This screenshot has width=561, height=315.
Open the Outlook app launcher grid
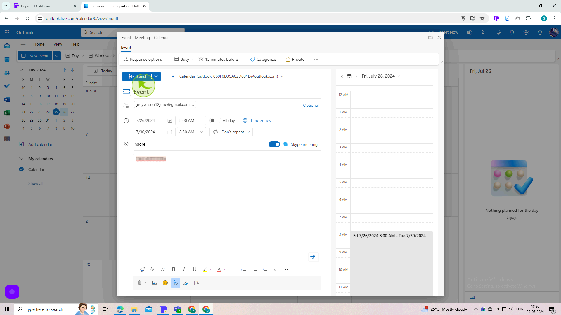[x=7, y=32]
